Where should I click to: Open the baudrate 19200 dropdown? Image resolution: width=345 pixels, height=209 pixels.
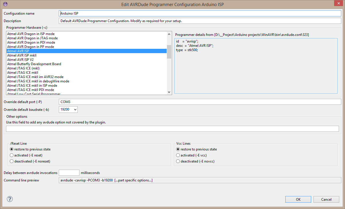68,109
